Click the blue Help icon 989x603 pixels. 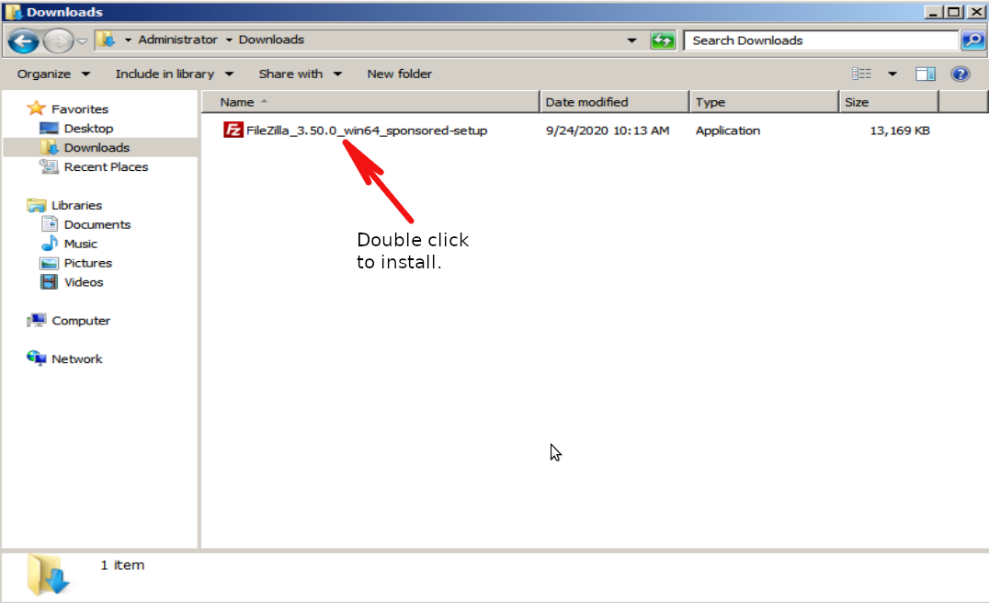[960, 74]
